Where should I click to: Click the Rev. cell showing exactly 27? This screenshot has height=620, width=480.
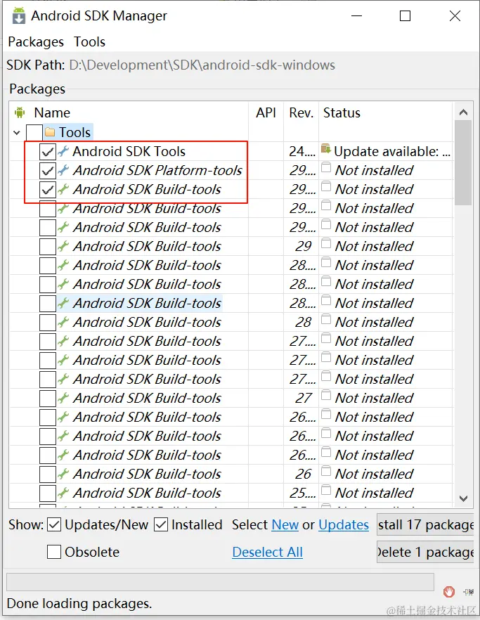(x=304, y=398)
